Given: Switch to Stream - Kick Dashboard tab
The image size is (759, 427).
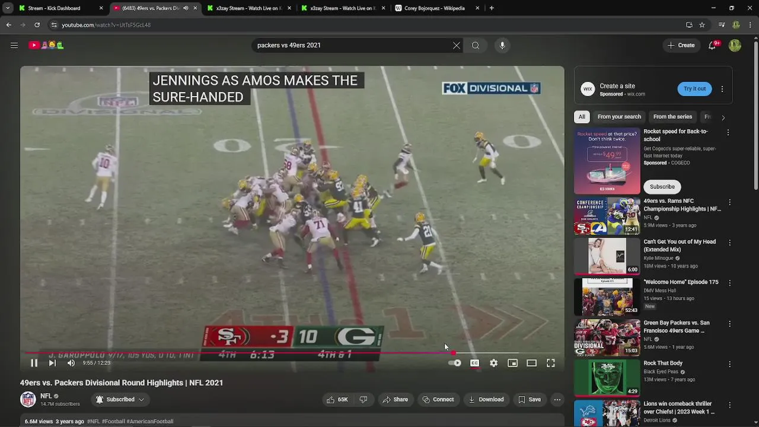Looking at the screenshot, I should (60, 8).
